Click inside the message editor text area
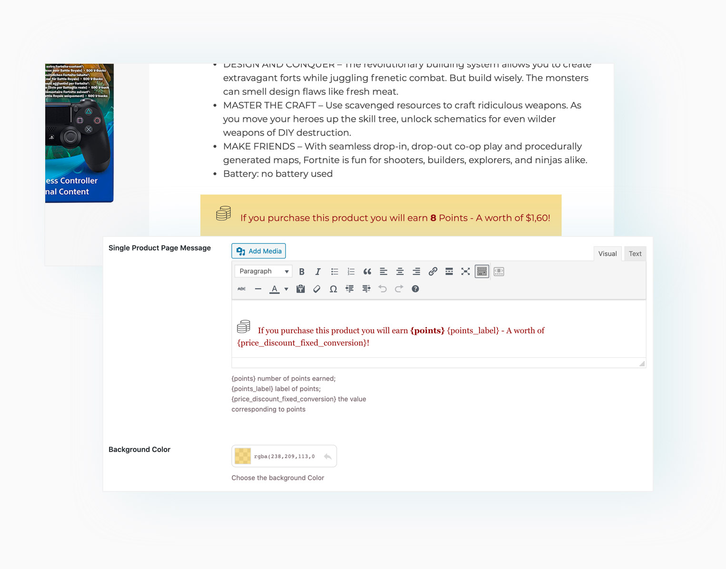This screenshot has width=726, height=569. (438, 329)
